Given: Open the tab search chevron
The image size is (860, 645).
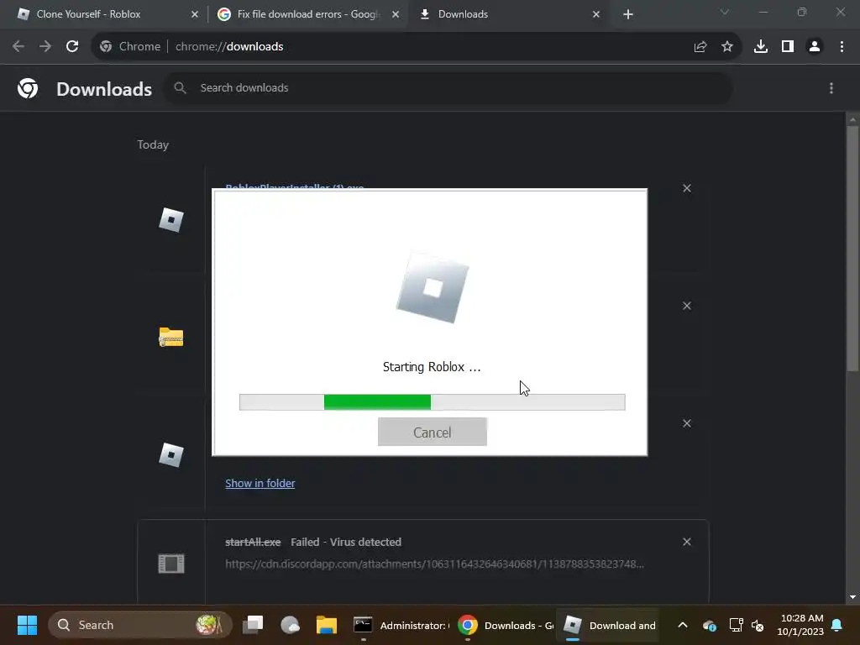Looking at the screenshot, I should pos(725,12).
